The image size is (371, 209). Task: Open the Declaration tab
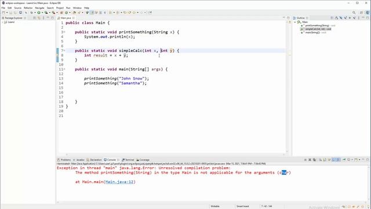coord(94,160)
